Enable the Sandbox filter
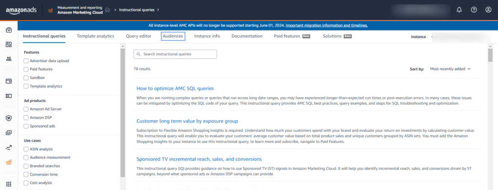Viewport: 498px width, 190px height. click(x=26, y=78)
